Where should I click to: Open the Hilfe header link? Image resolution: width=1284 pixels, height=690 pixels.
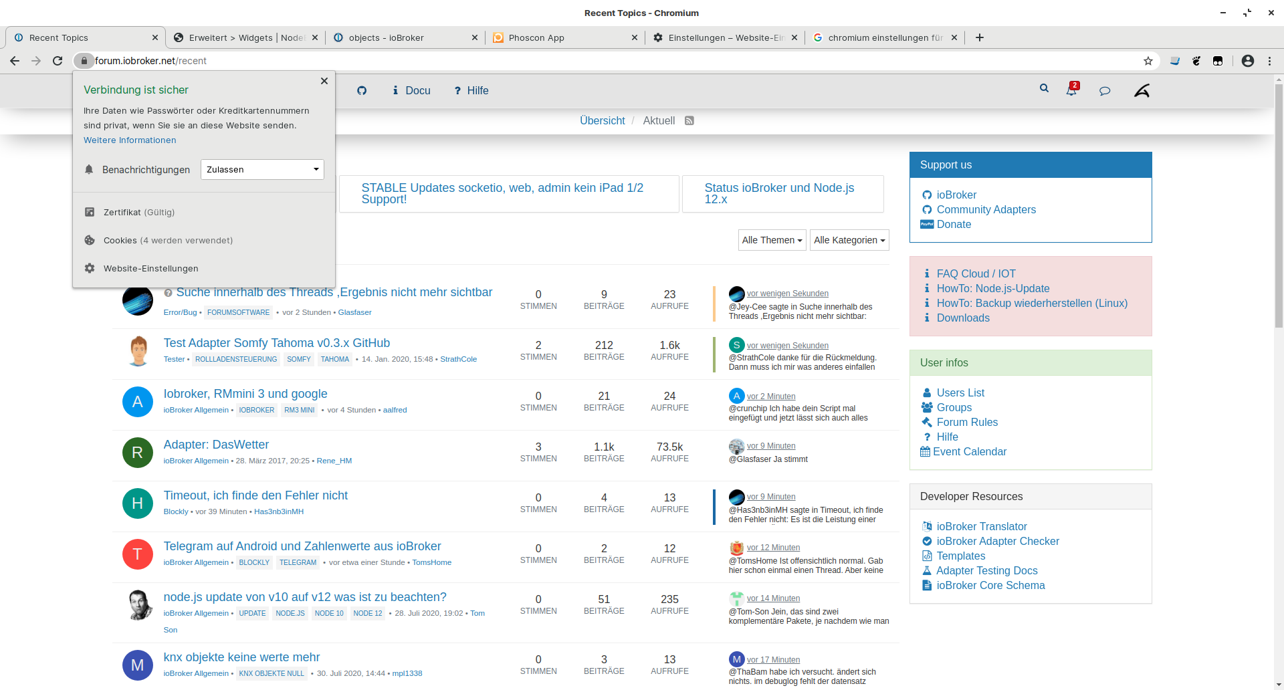(471, 90)
